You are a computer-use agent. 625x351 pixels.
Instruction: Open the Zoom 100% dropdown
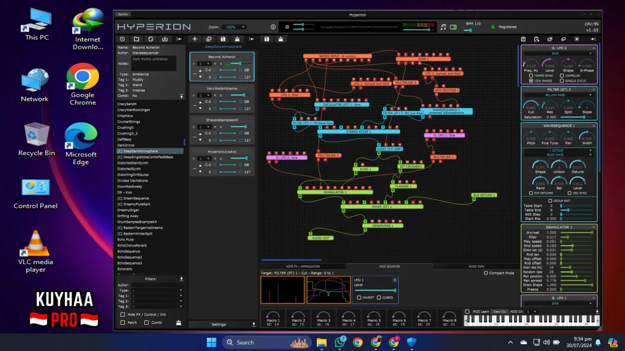coord(234,27)
